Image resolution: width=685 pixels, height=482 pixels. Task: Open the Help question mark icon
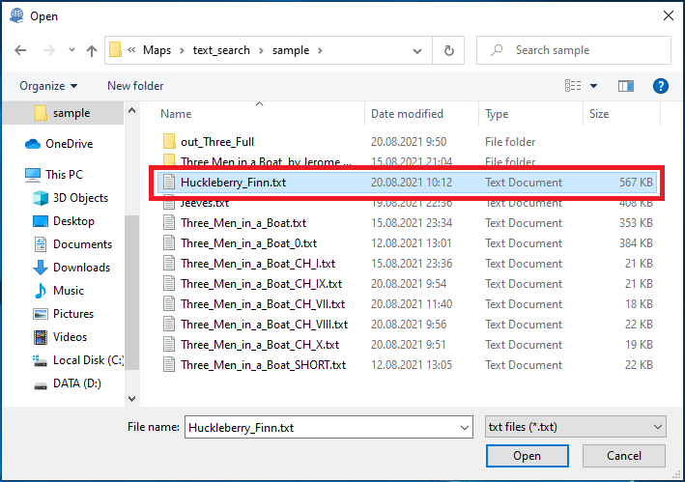(661, 86)
